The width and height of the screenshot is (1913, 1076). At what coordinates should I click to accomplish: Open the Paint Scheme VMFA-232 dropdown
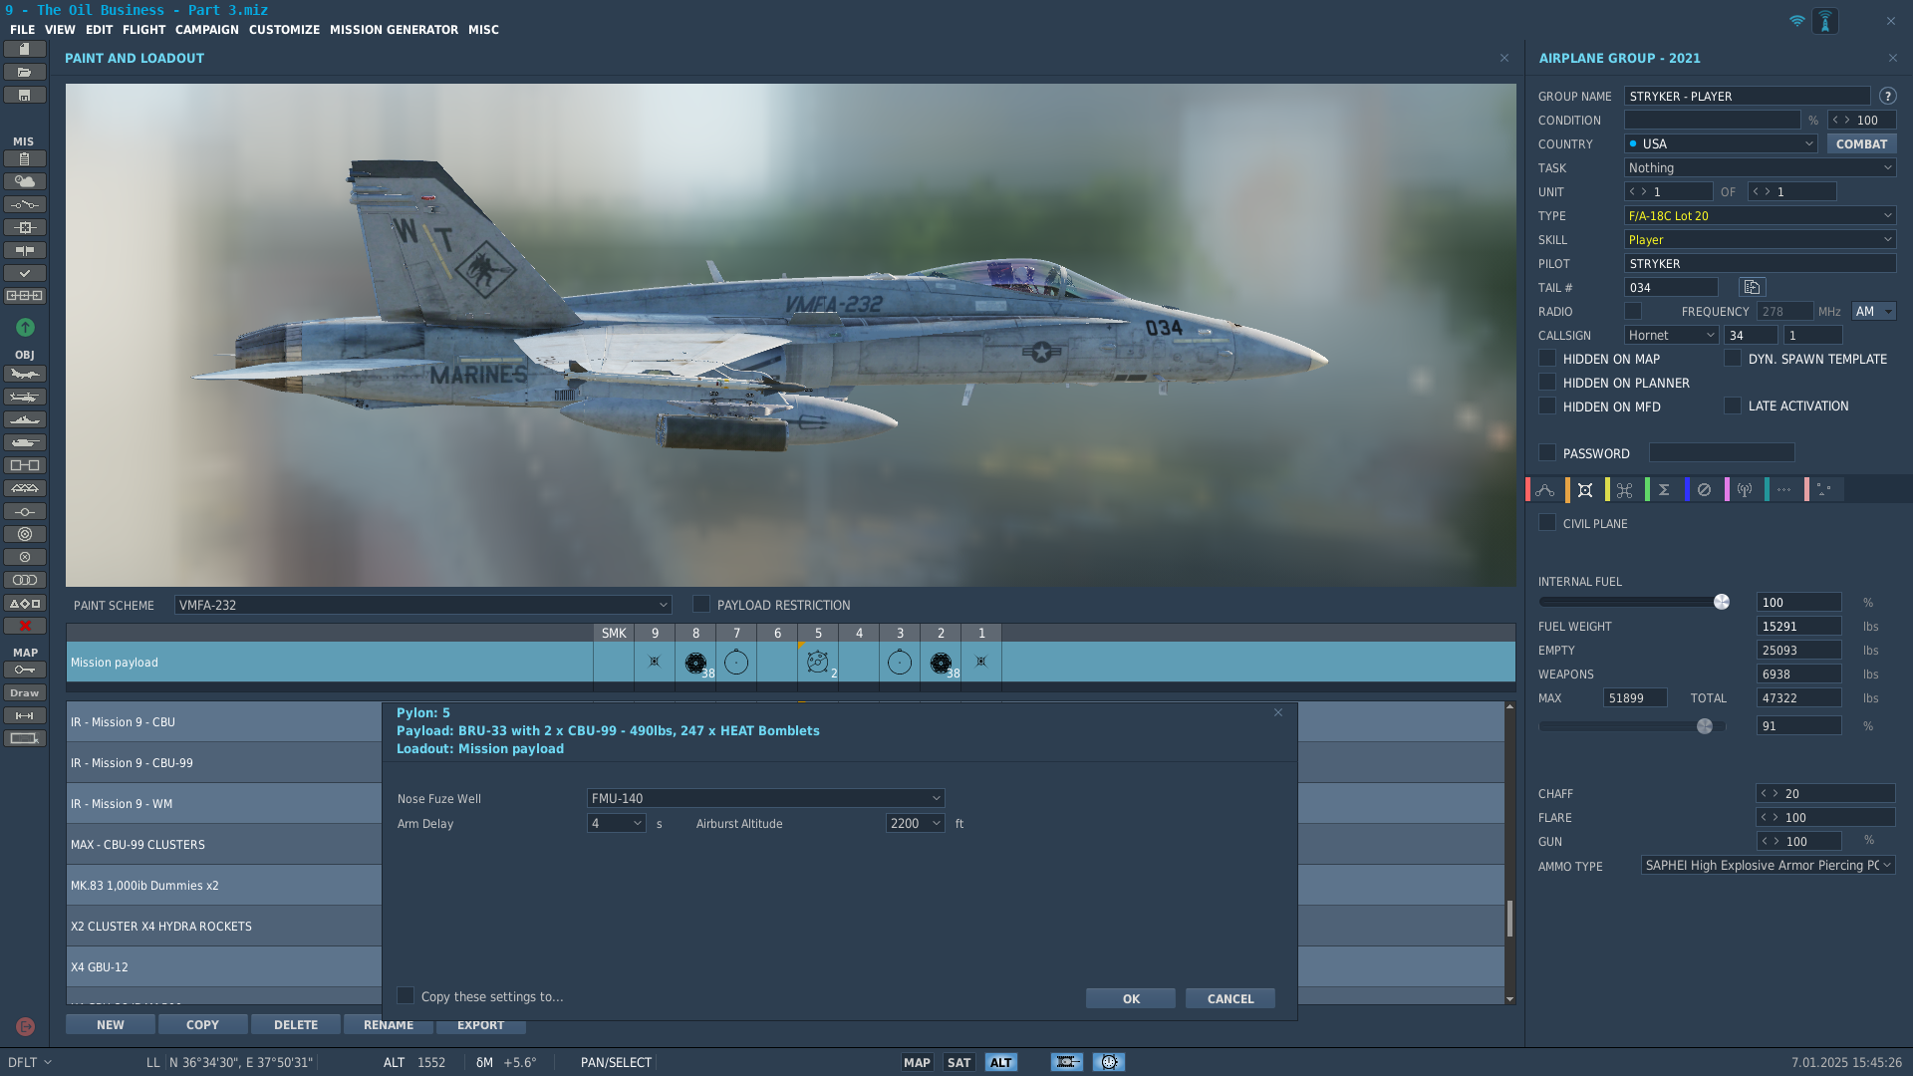(422, 605)
